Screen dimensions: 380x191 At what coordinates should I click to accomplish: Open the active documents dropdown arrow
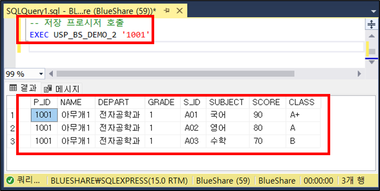374,11
